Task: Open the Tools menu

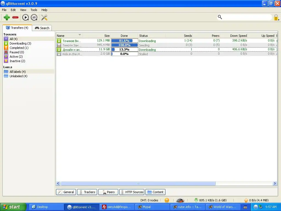Action: click(34, 10)
